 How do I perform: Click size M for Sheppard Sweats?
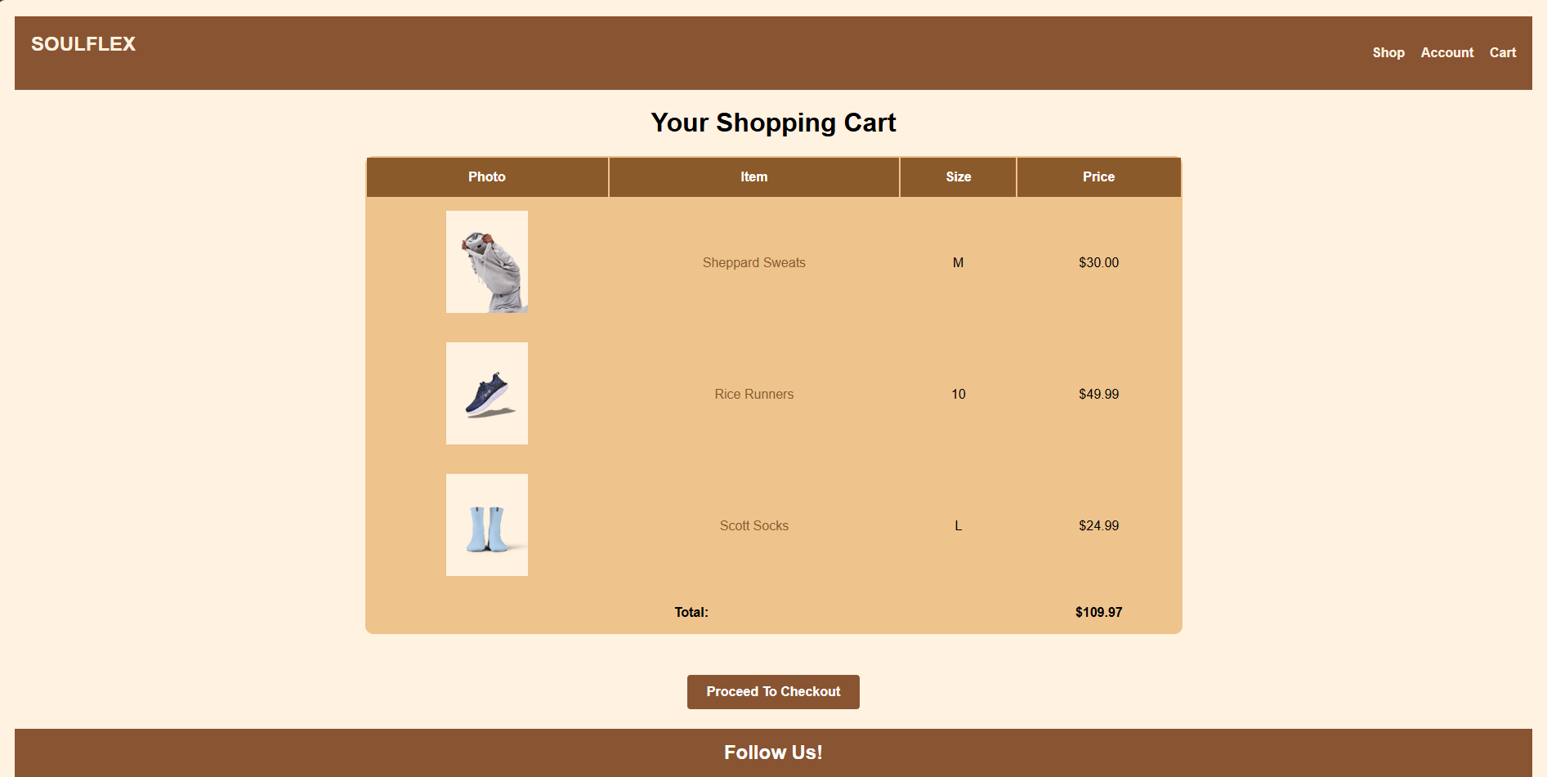[x=957, y=262]
